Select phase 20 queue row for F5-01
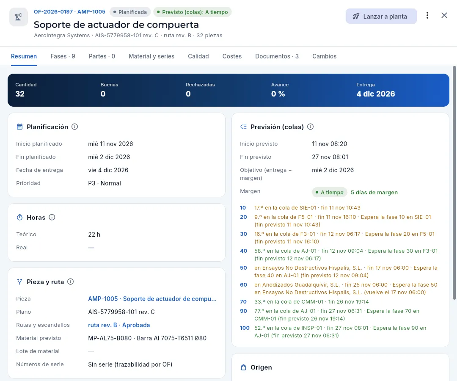 [x=339, y=221]
